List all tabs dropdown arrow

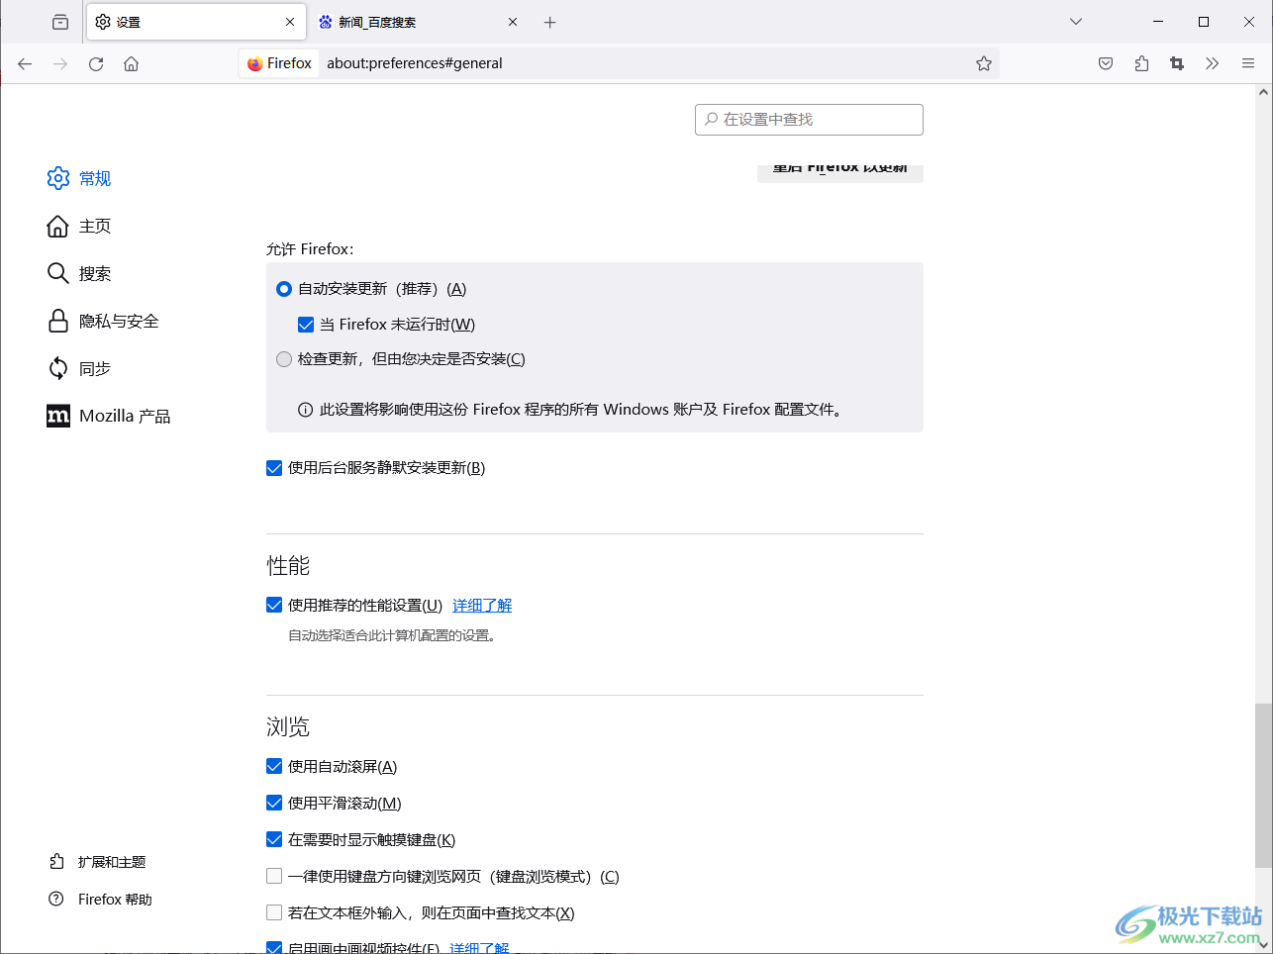[1076, 22]
